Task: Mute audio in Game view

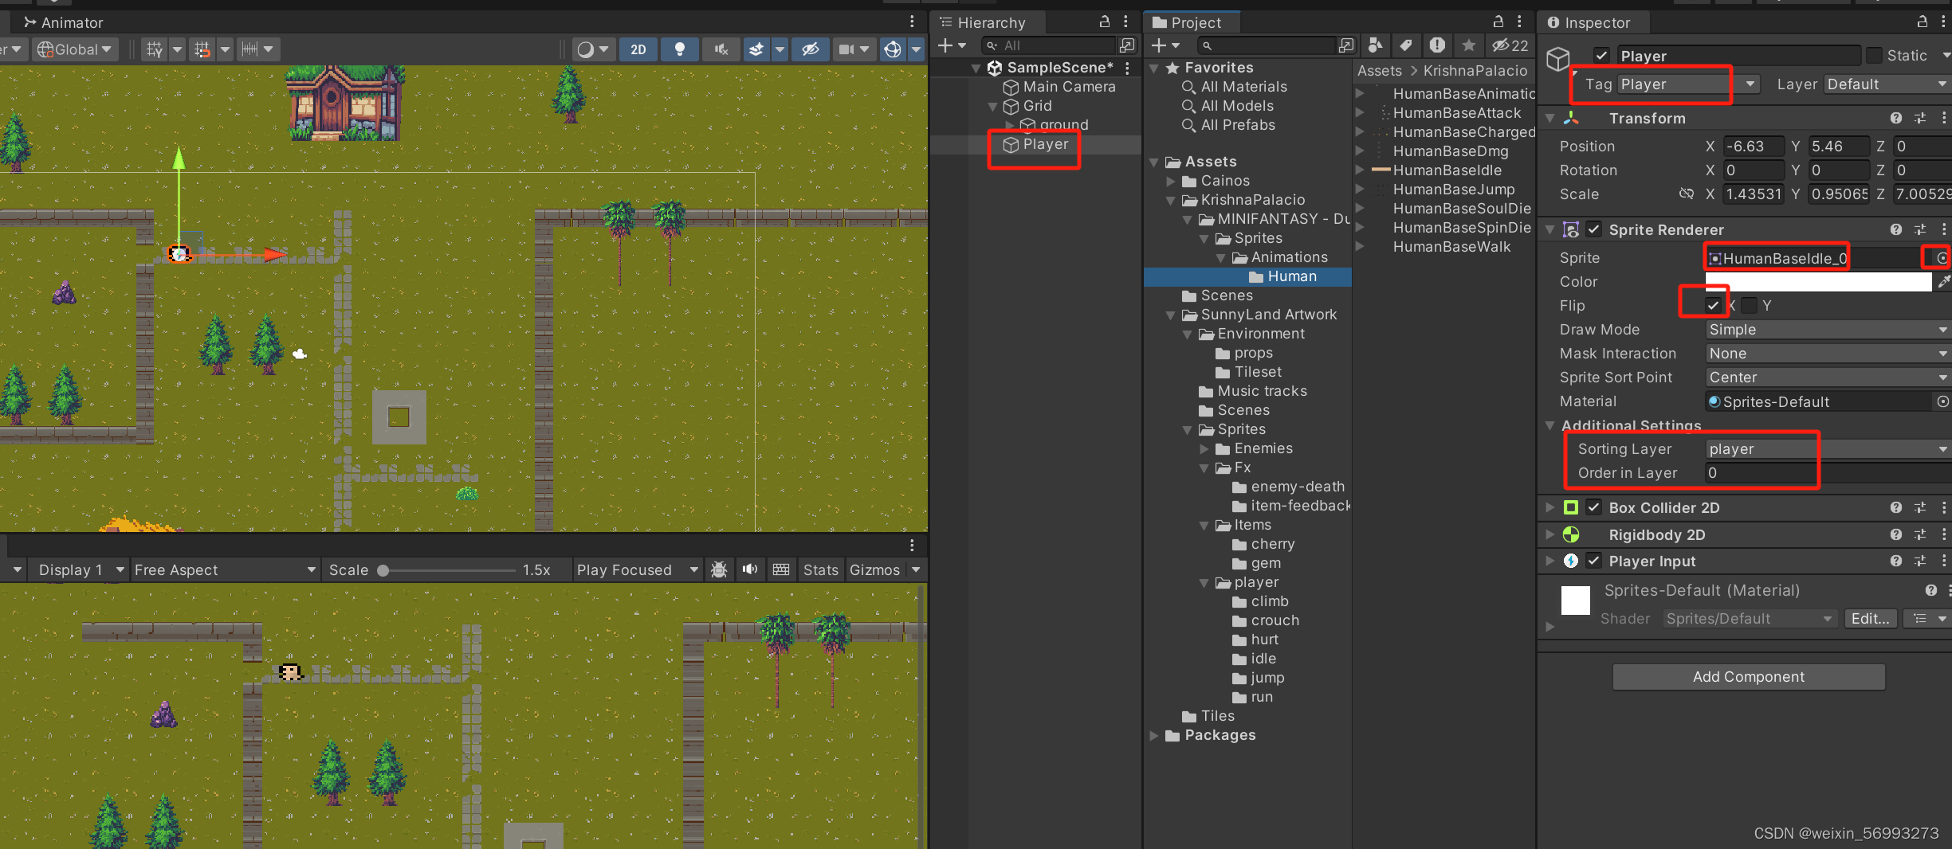Action: 750,570
